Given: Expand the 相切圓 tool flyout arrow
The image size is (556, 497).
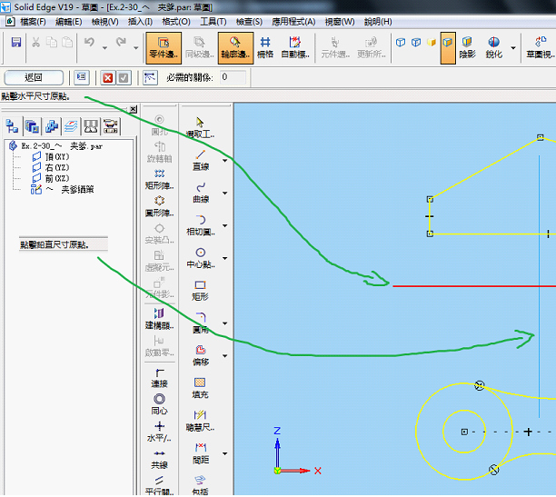Looking at the screenshot, I should (x=224, y=226).
